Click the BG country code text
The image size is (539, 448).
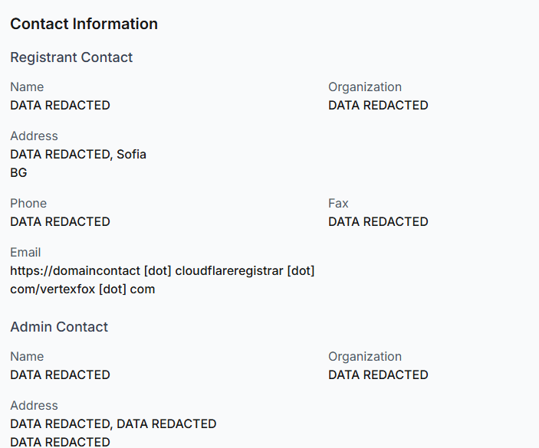18,172
